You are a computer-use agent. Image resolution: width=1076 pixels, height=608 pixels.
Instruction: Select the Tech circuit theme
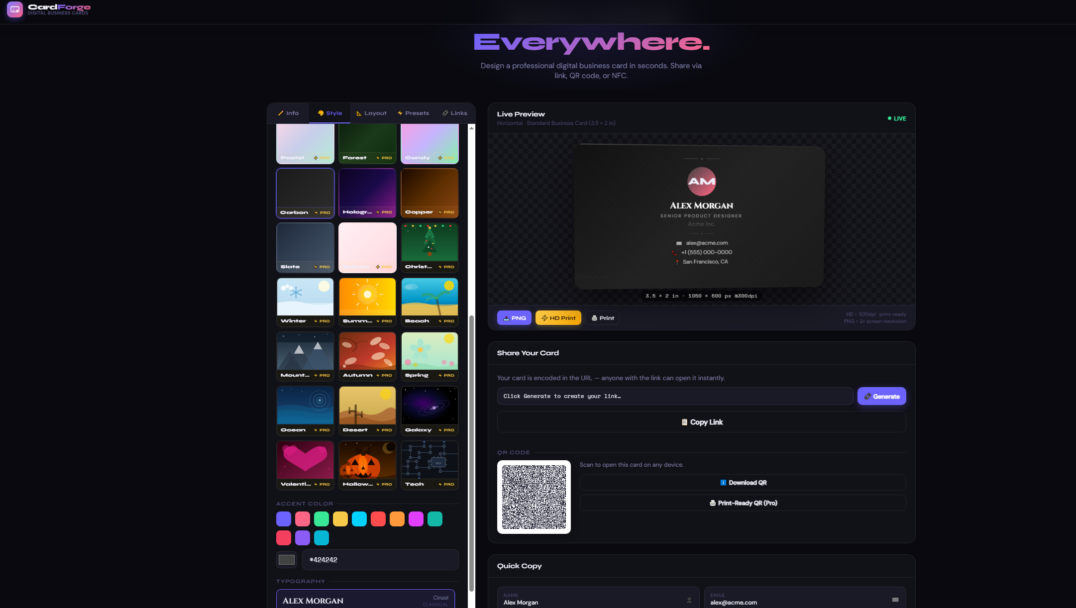coord(430,465)
